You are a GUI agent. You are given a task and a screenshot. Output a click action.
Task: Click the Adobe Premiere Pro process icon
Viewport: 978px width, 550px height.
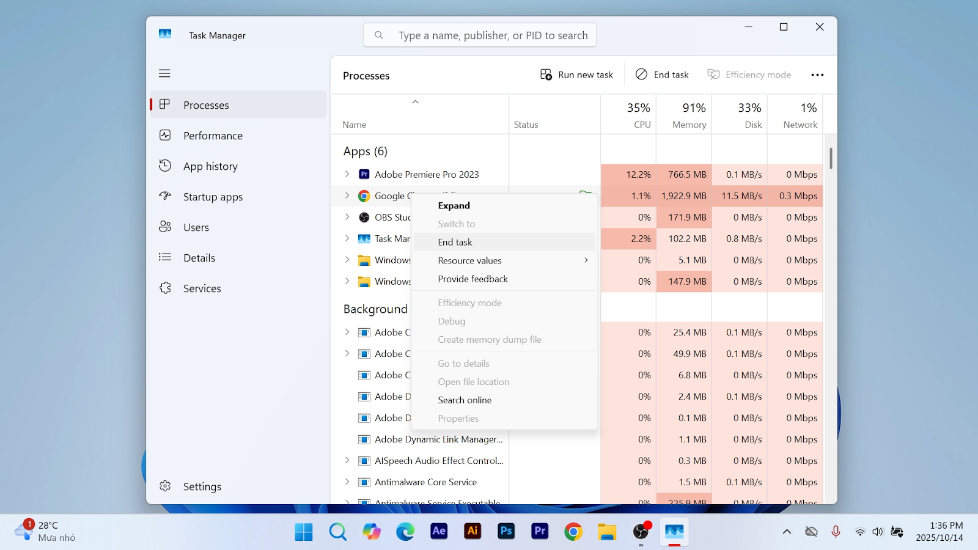pyautogui.click(x=364, y=174)
